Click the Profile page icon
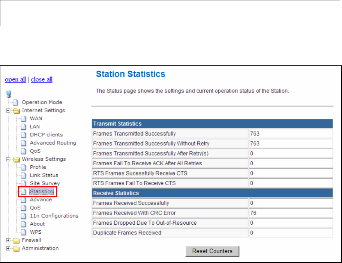The image size is (342, 263). (23, 167)
